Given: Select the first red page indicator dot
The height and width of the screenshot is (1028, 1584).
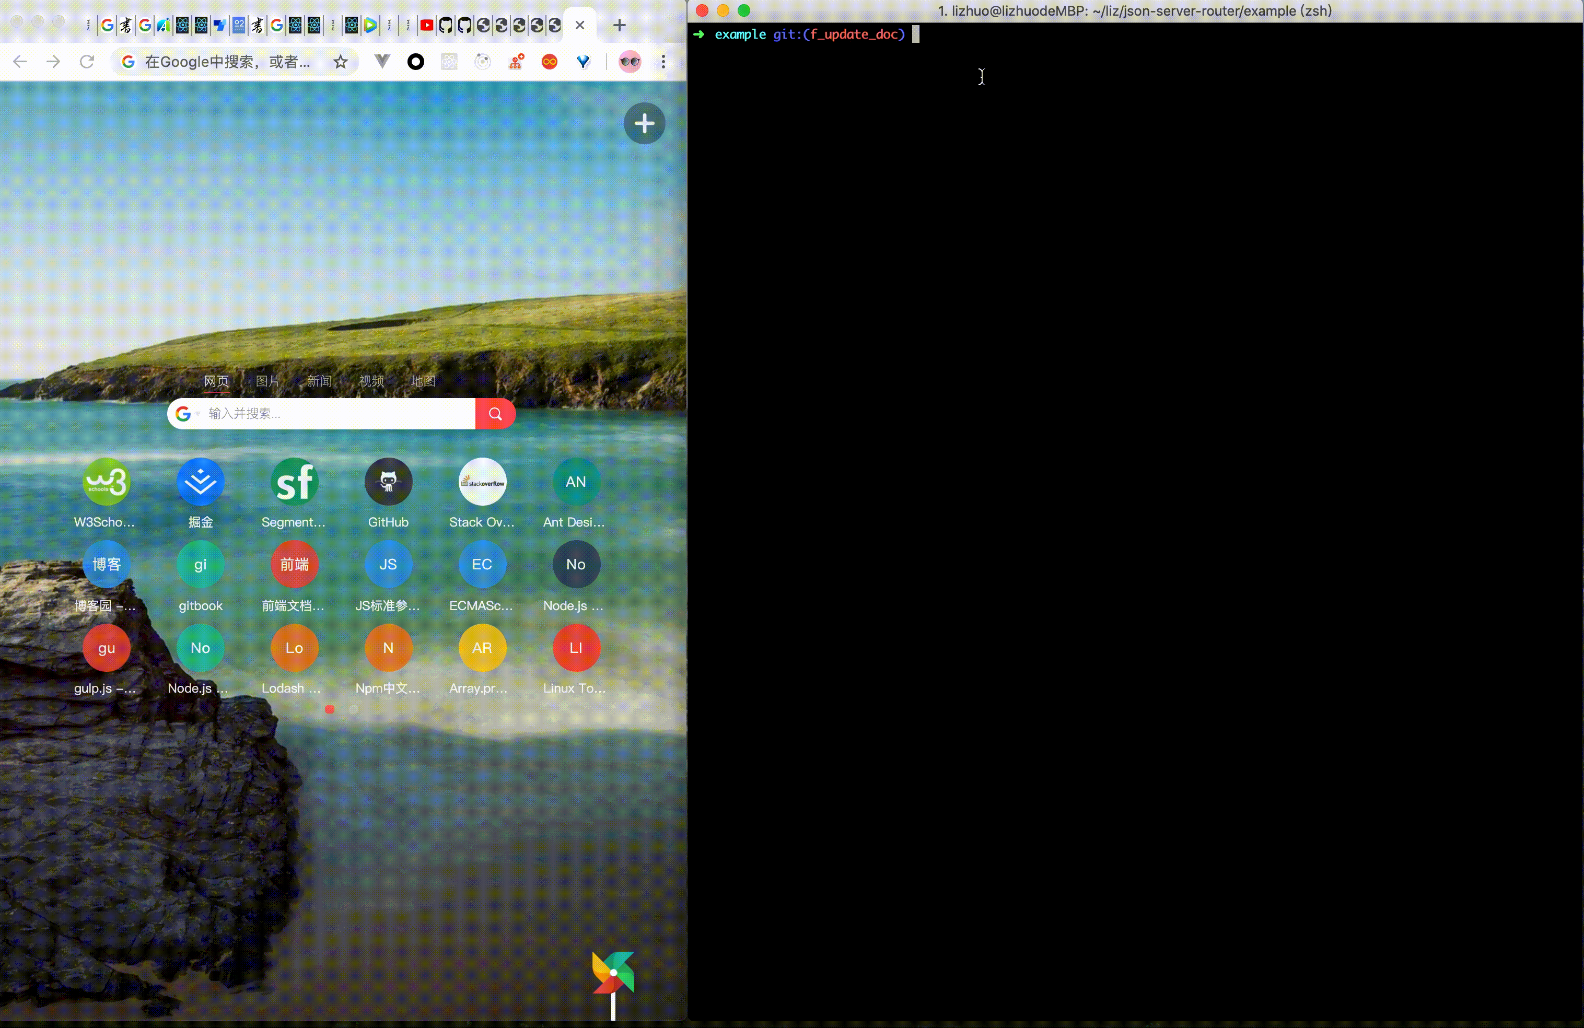Looking at the screenshot, I should pyautogui.click(x=330, y=709).
